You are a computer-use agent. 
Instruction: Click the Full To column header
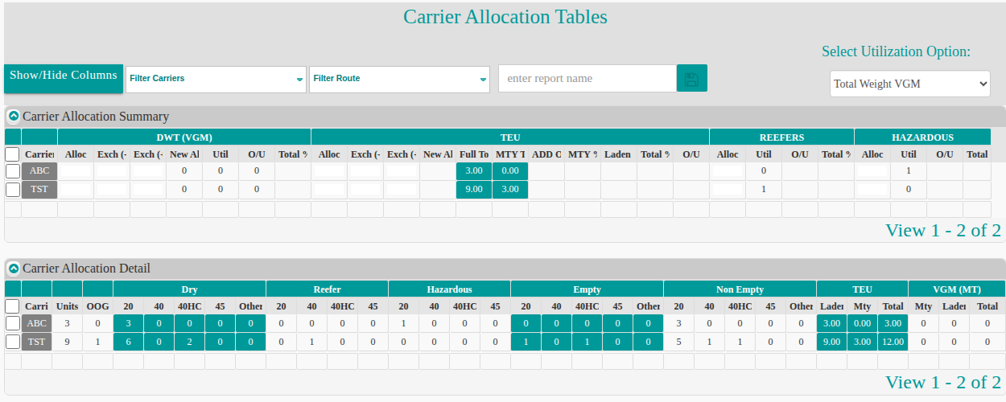(474, 154)
